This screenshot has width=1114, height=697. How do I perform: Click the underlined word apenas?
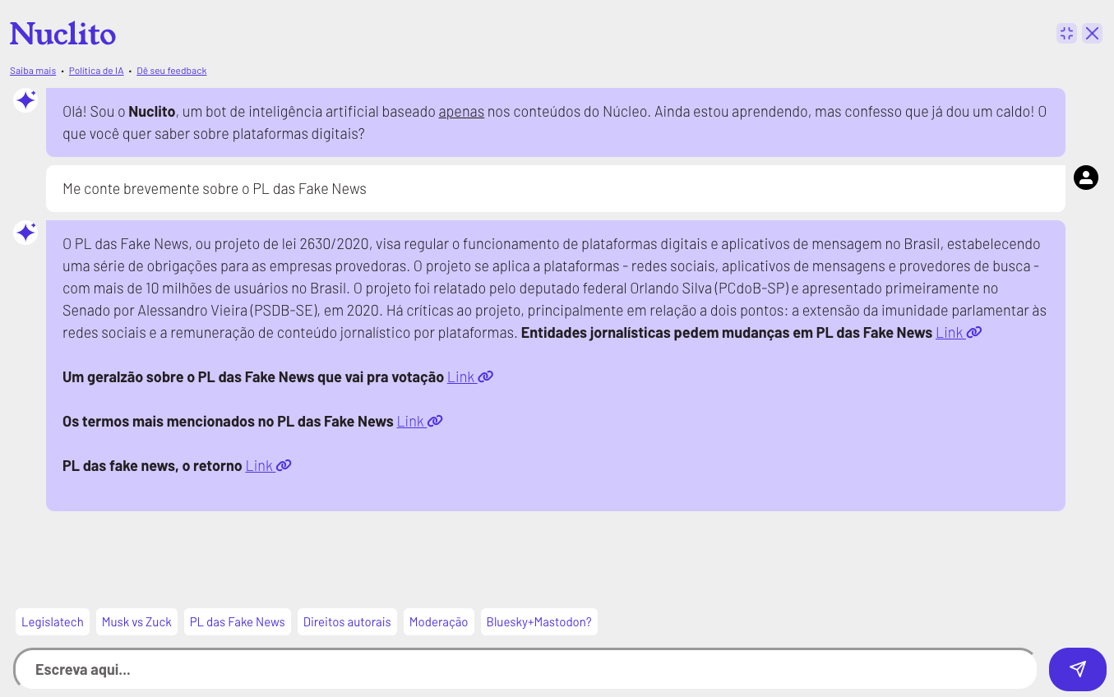pos(461,112)
